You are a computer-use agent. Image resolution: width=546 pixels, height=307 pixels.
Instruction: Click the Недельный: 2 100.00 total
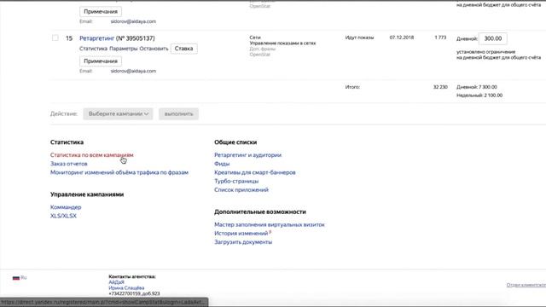tap(479, 95)
